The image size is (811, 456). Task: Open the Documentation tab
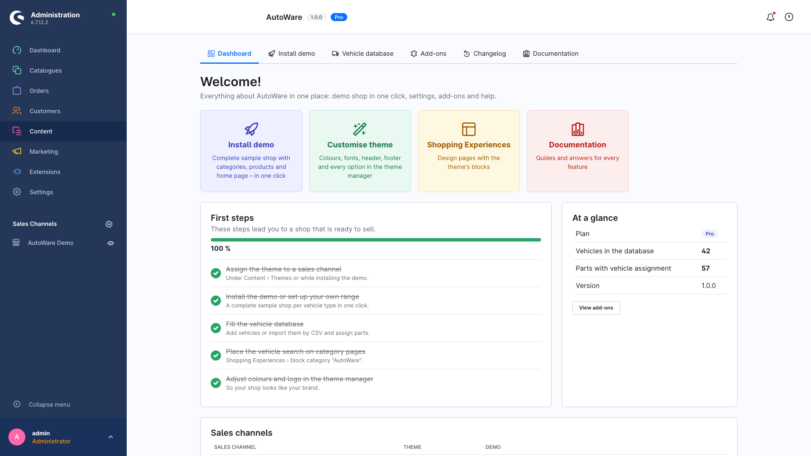[550, 54]
